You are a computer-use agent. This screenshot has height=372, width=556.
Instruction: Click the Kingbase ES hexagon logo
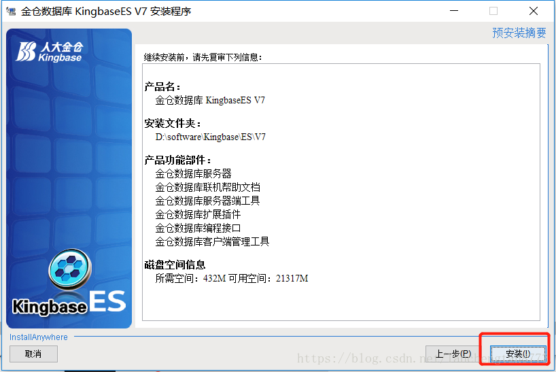click(x=70, y=269)
